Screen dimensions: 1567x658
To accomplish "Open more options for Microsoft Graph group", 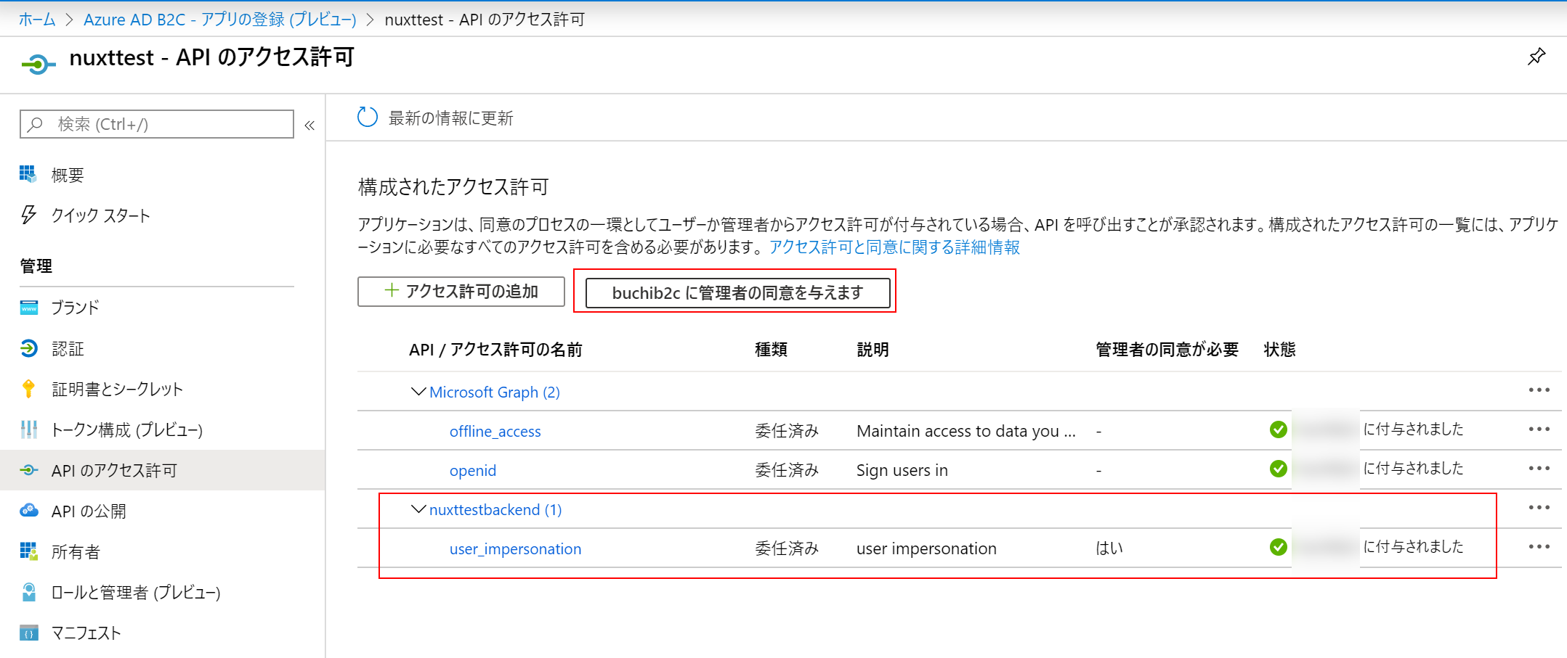I will click(1539, 390).
